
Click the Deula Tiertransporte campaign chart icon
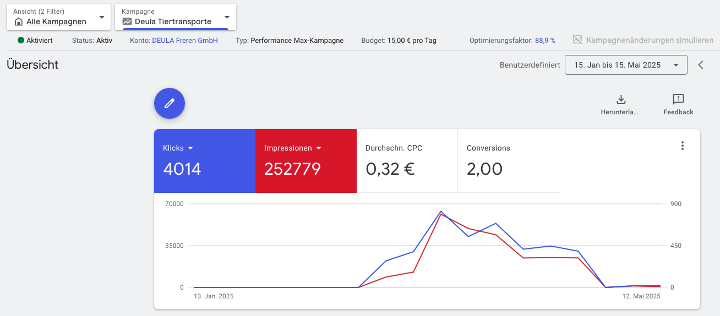pos(127,22)
